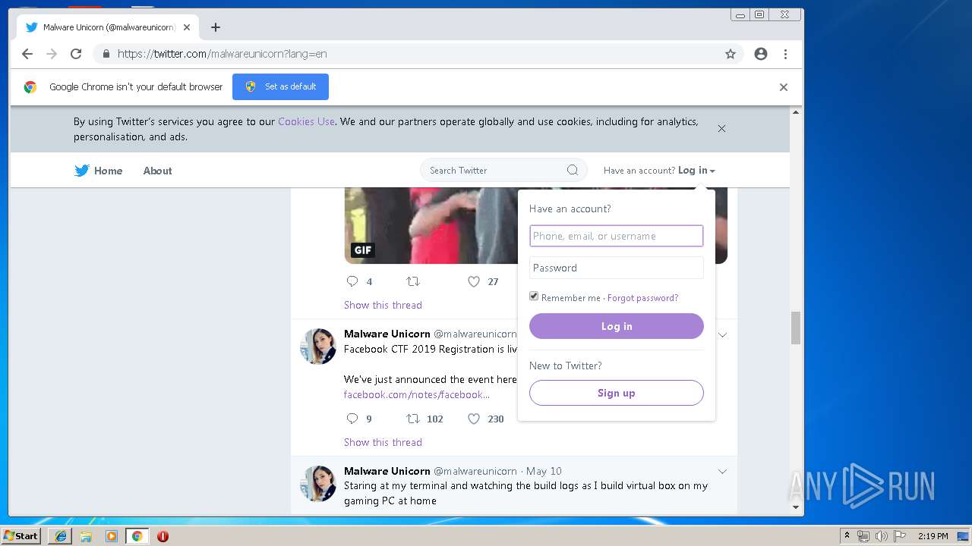The width and height of the screenshot is (972, 546).
Task: Open Windows Explorer folder from taskbar
Action: (x=86, y=536)
